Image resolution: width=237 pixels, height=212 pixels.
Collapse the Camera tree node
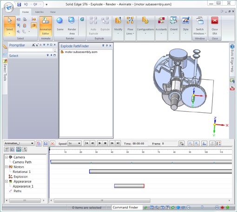(7, 157)
